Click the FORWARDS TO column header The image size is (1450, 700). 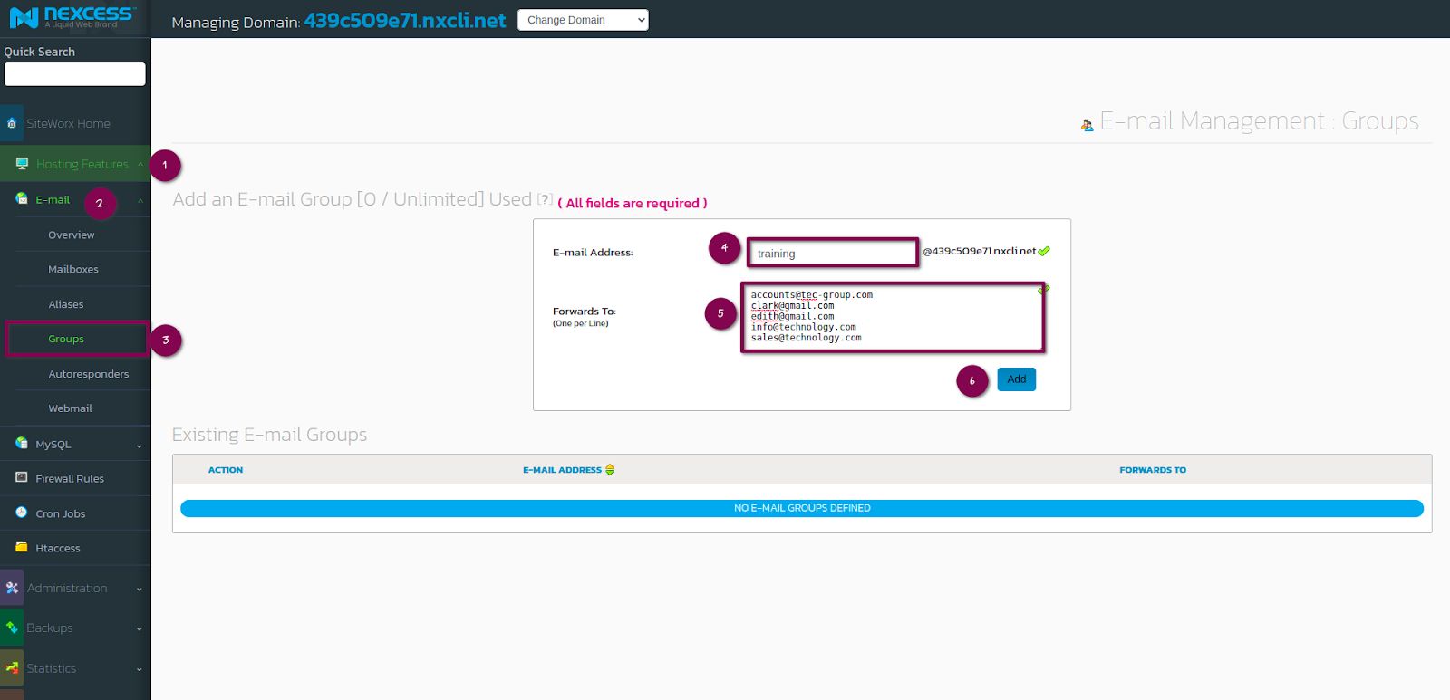click(1153, 470)
